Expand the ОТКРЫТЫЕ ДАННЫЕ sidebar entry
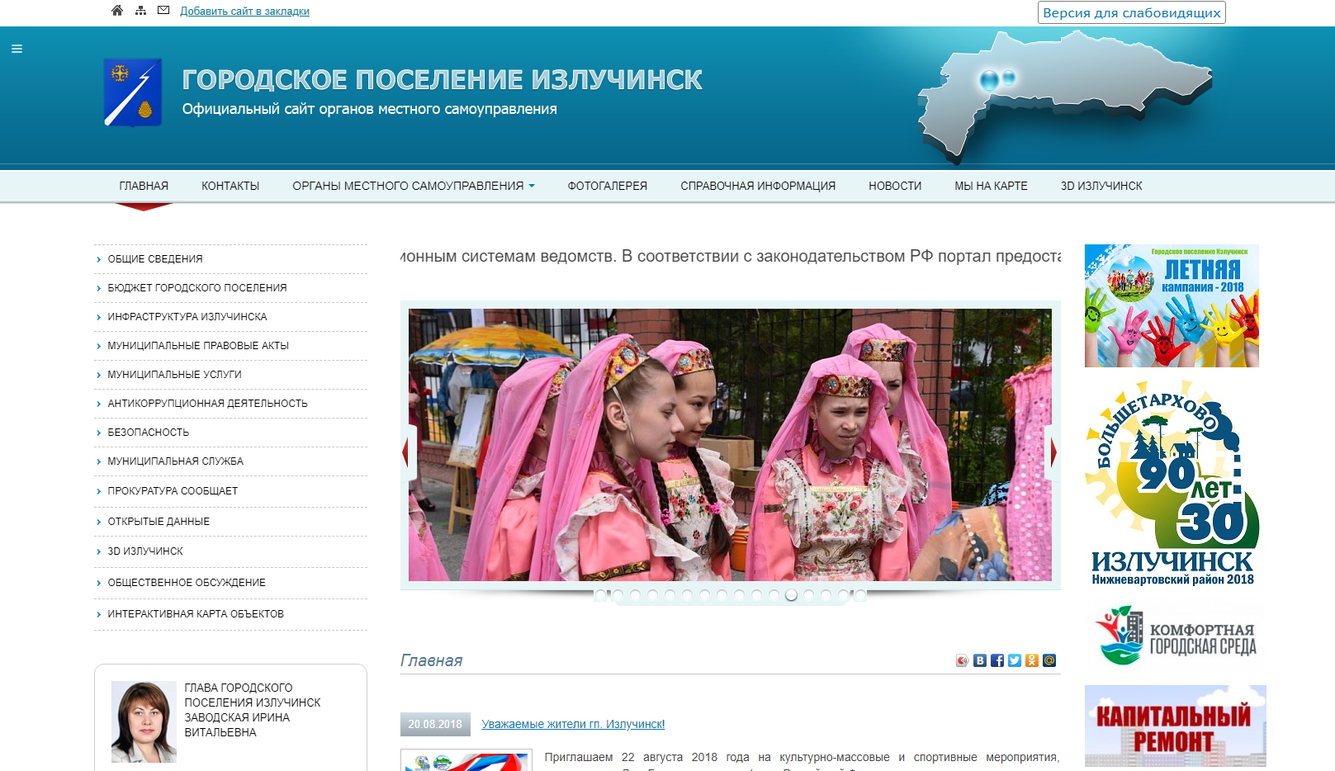The height and width of the screenshot is (771, 1335). tap(159, 521)
